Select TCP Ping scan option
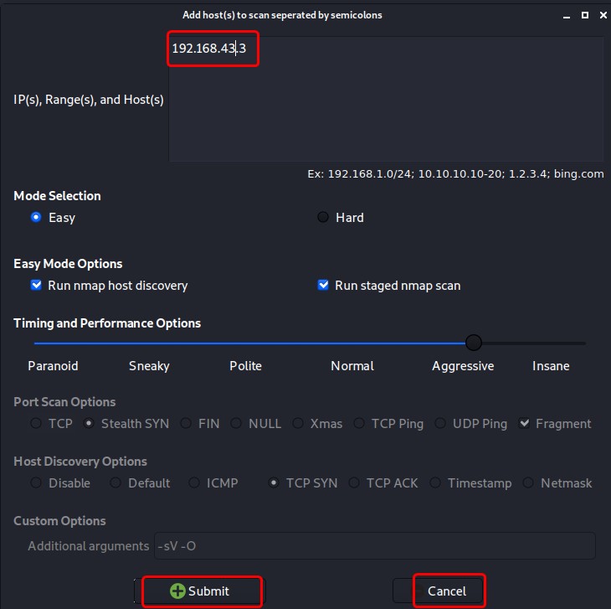Image resolution: width=611 pixels, height=609 pixels. click(359, 423)
